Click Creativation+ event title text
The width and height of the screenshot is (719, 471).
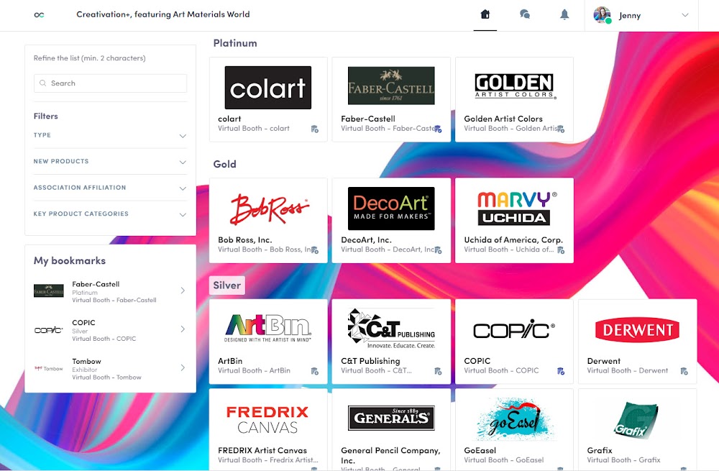point(162,14)
